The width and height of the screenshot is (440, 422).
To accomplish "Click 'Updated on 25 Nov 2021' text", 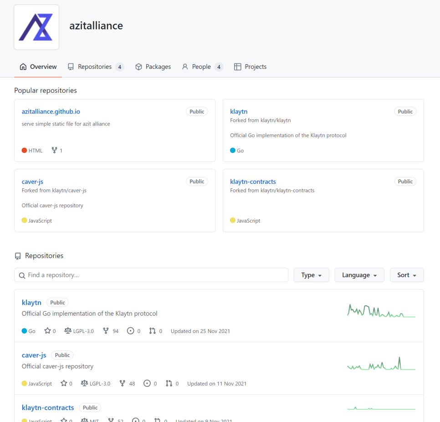I will pos(200,331).
